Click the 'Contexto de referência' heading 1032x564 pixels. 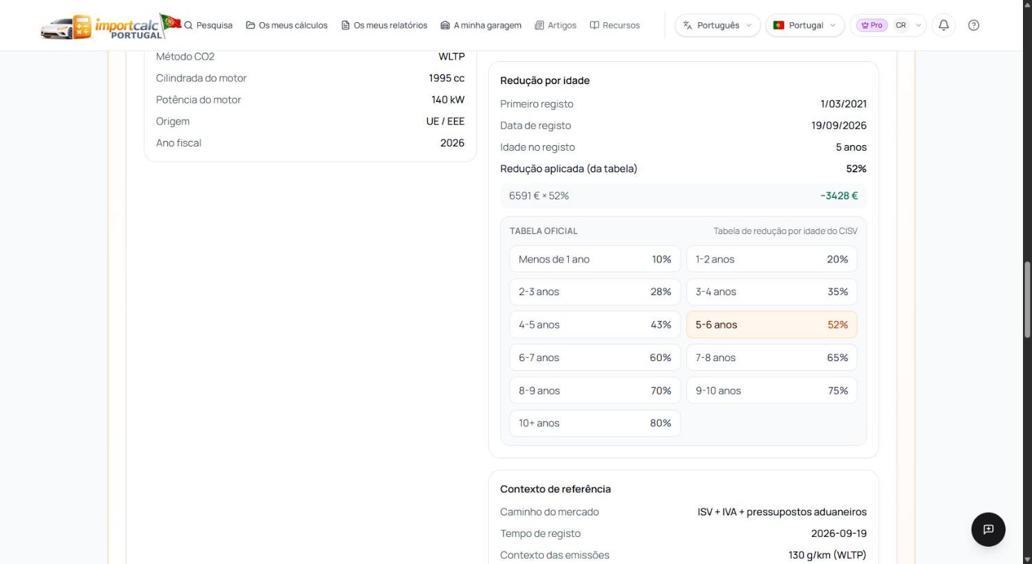pyautogui.click(x=556, y=489)
